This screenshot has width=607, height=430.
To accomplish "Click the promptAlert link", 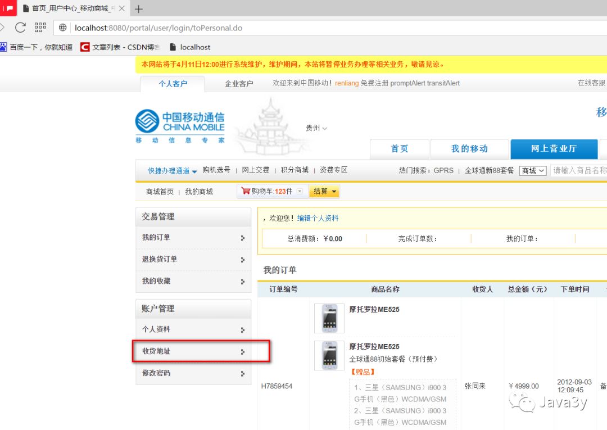I will pos(407,83).
